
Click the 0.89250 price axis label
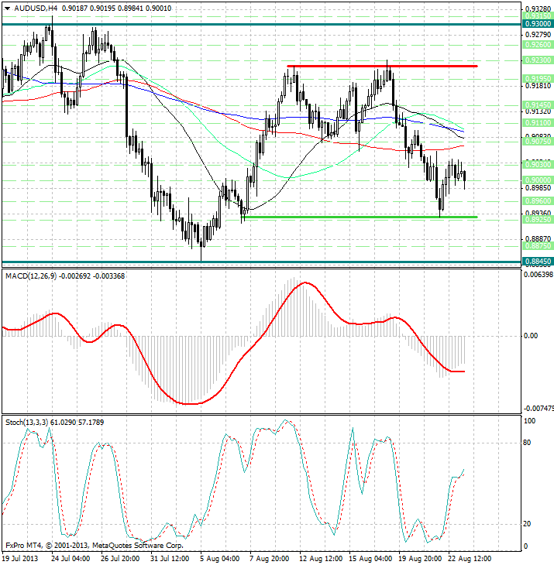[537, 220]
